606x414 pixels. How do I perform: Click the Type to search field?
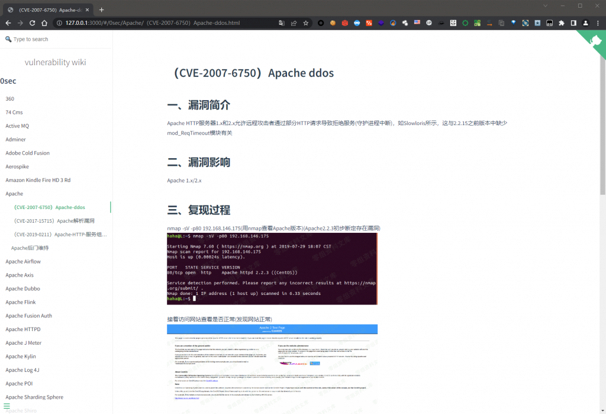tap(56, 39)
